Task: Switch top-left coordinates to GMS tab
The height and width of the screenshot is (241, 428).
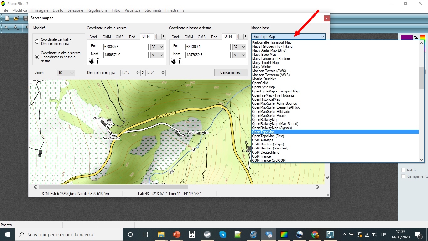Action: (x=119, y=37)
